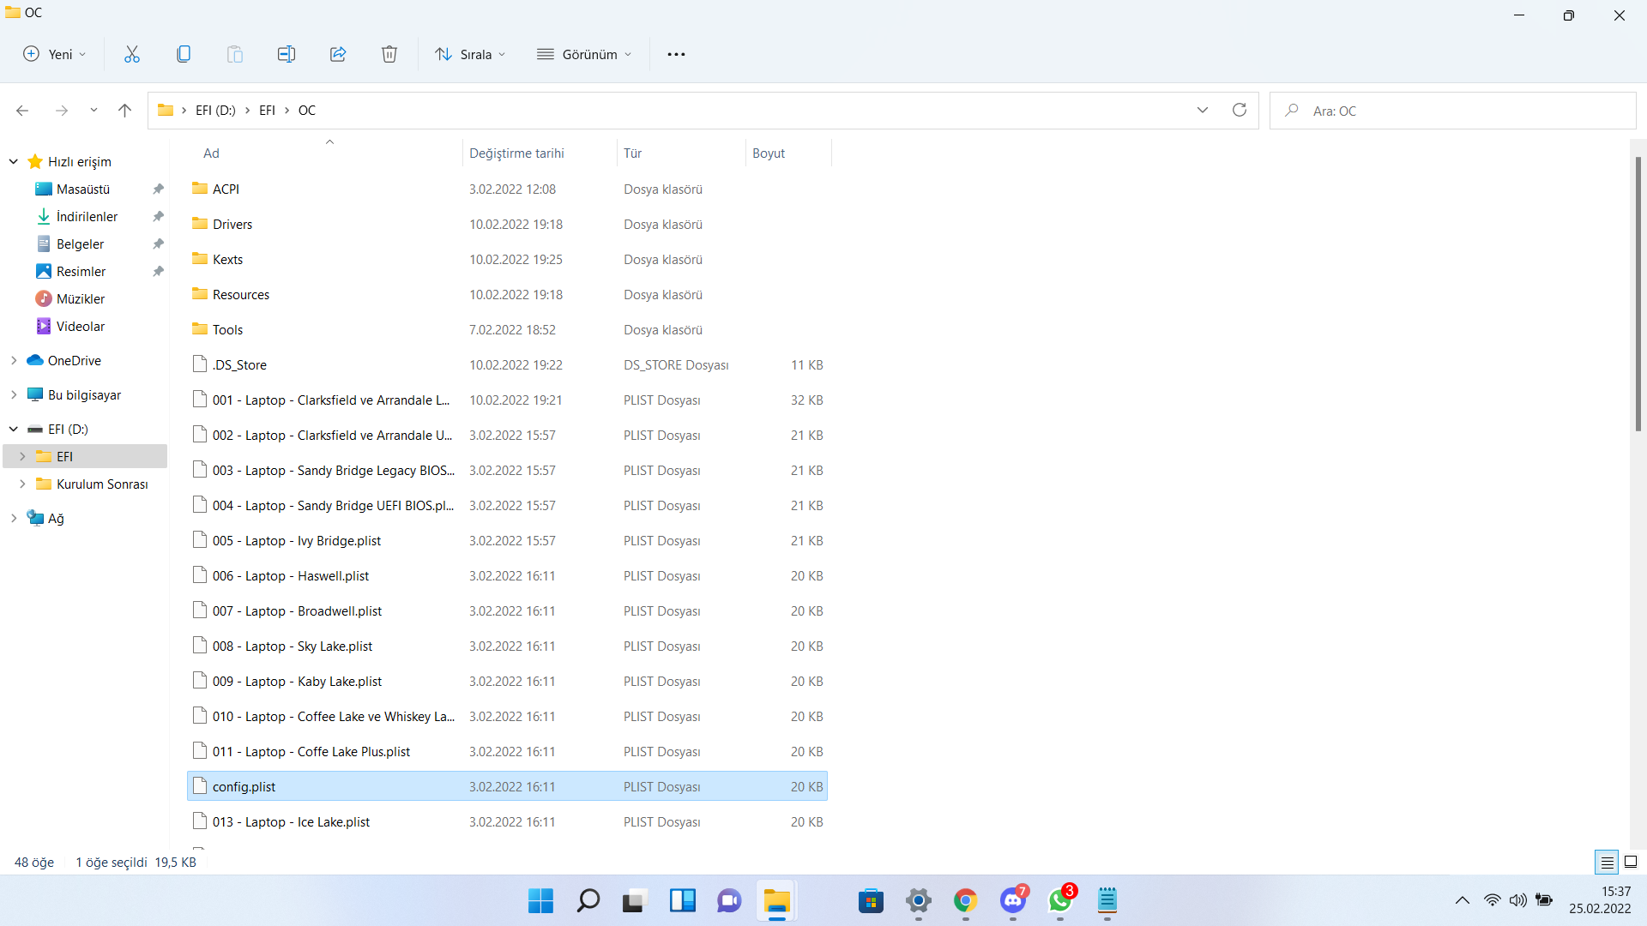The image size is (1647, 926).
Task: Click the Ara: OC search field
Action: (1458, 111)
